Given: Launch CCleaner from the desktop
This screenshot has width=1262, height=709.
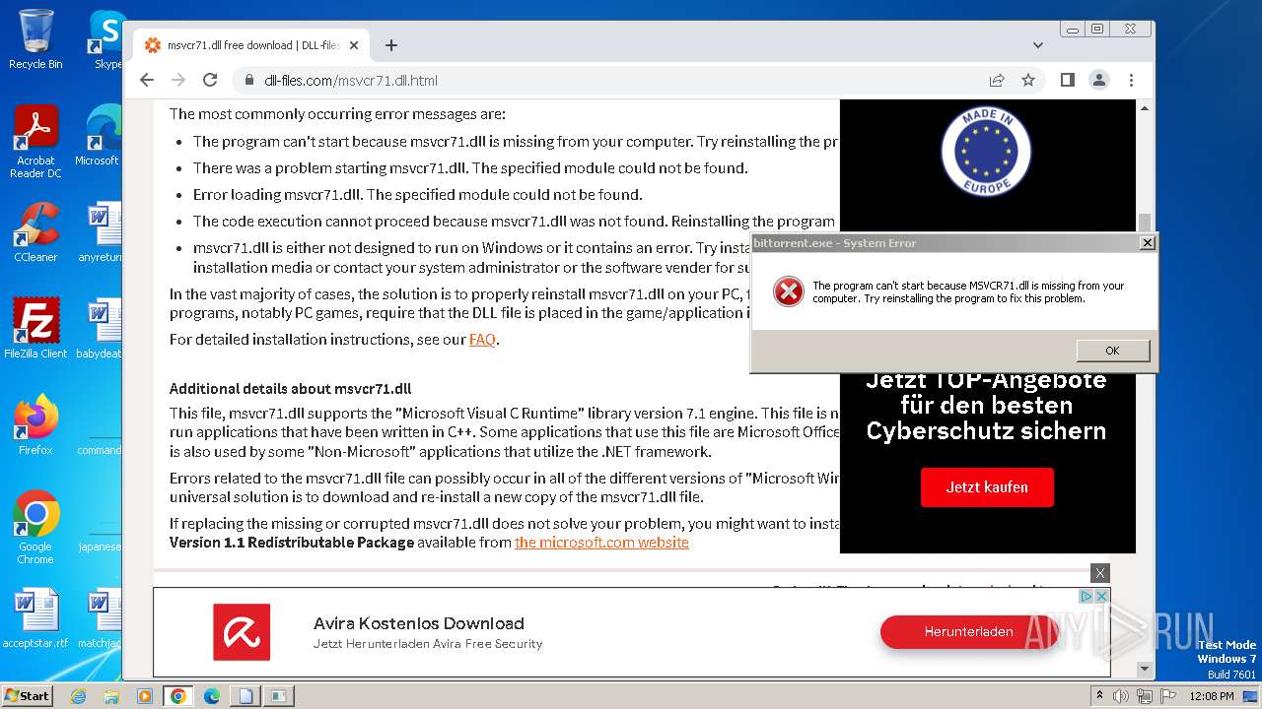Looking at the screenshot, I should click(x=35, y=232).
